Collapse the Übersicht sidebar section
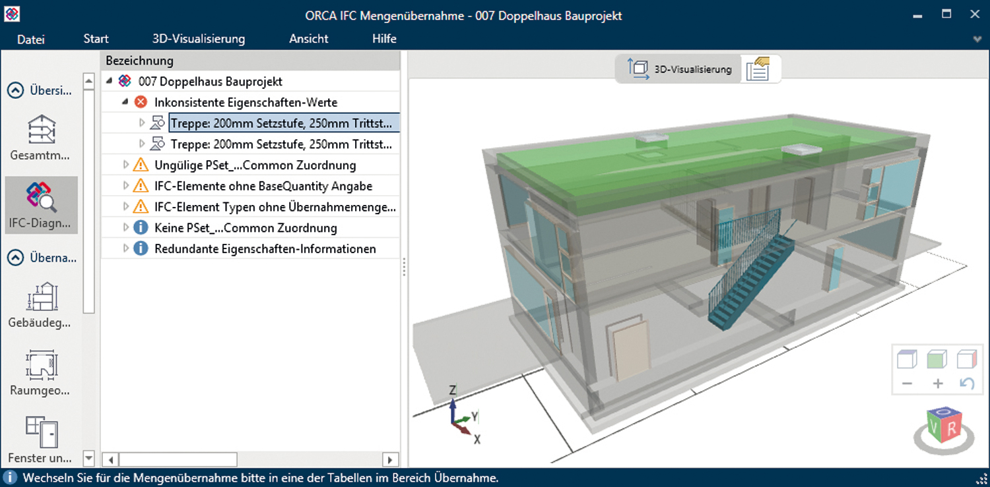This screenshot has width=990, height=487. pyautogui.click(x=15, y=91)
